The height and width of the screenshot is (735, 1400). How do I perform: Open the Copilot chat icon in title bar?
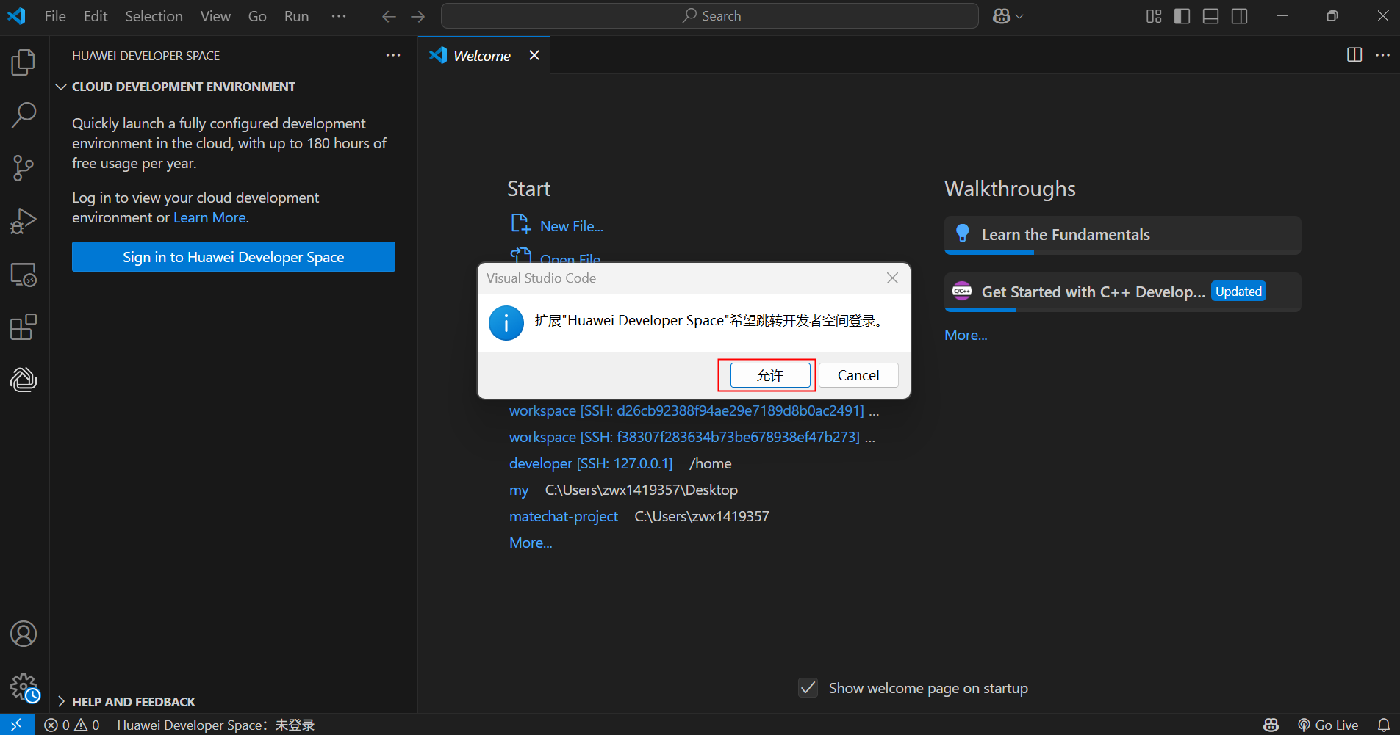click(1001, 16)
